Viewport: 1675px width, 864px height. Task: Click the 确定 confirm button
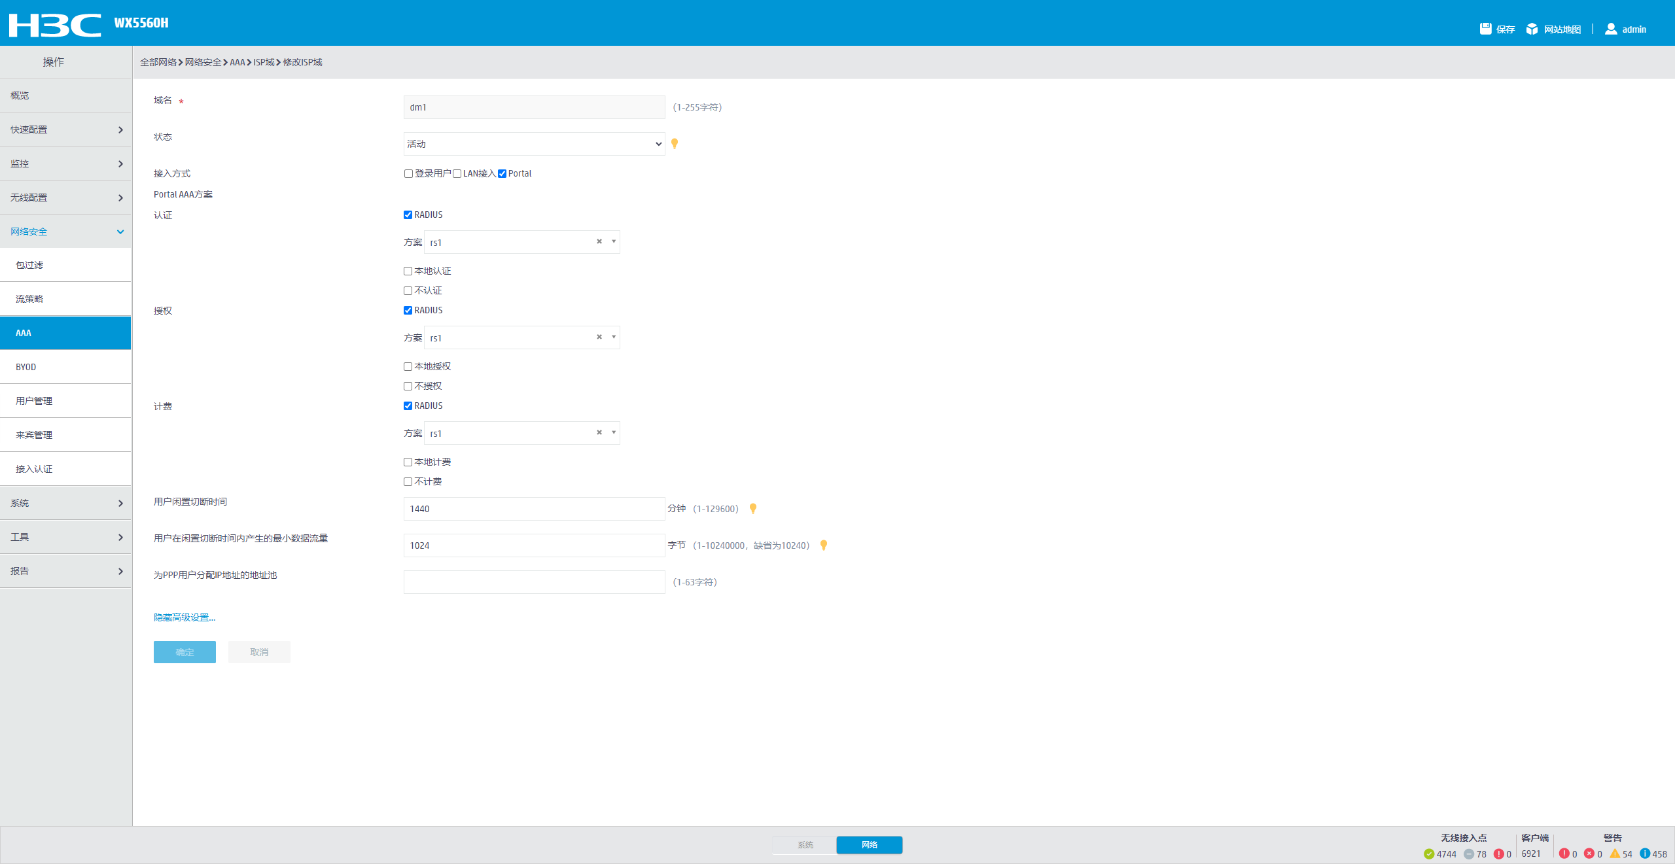click(185, 652)
